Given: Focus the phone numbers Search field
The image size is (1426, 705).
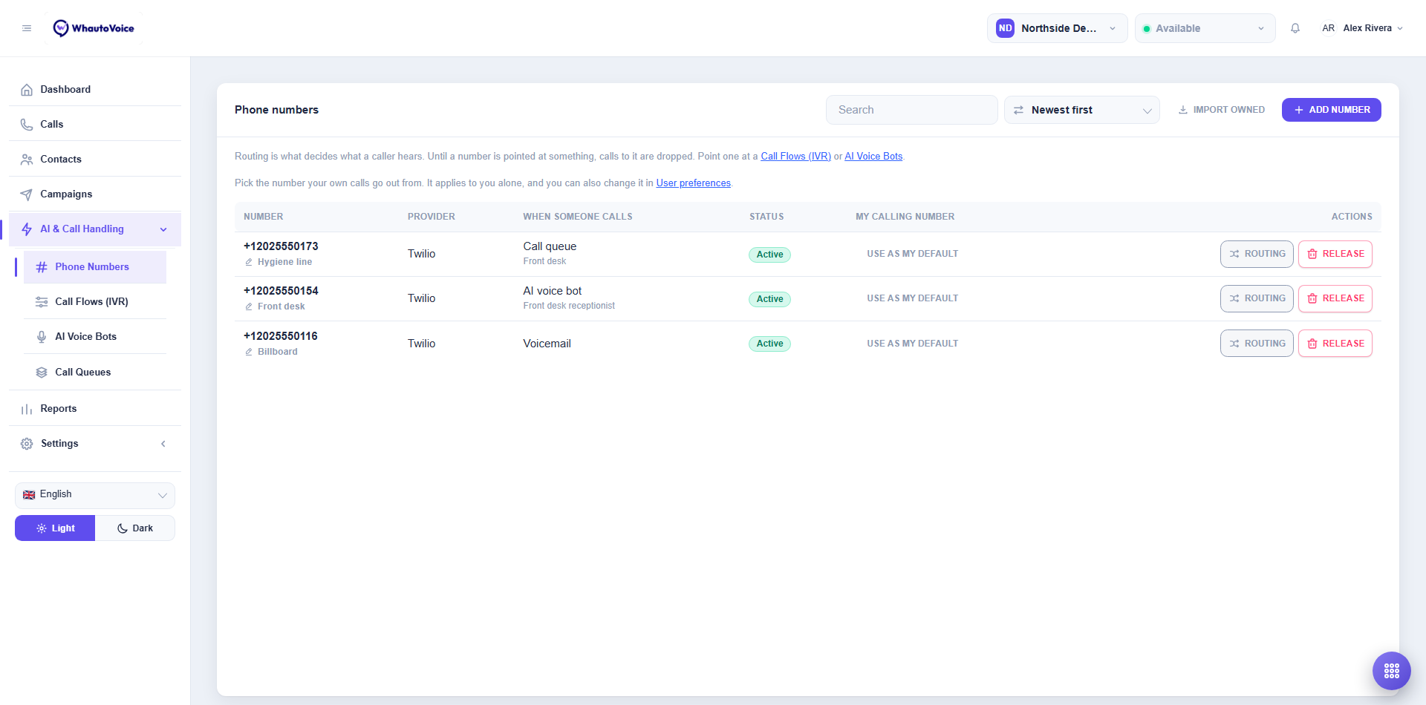Looking at the screenshot, I should (x=911, y=110).
